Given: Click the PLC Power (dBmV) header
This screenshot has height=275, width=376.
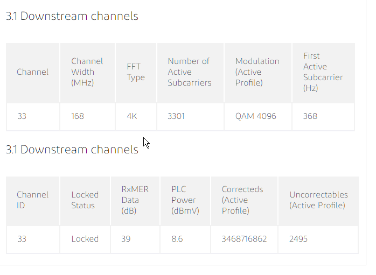Looking at the screenshot, I should click(x=185, y=200).
